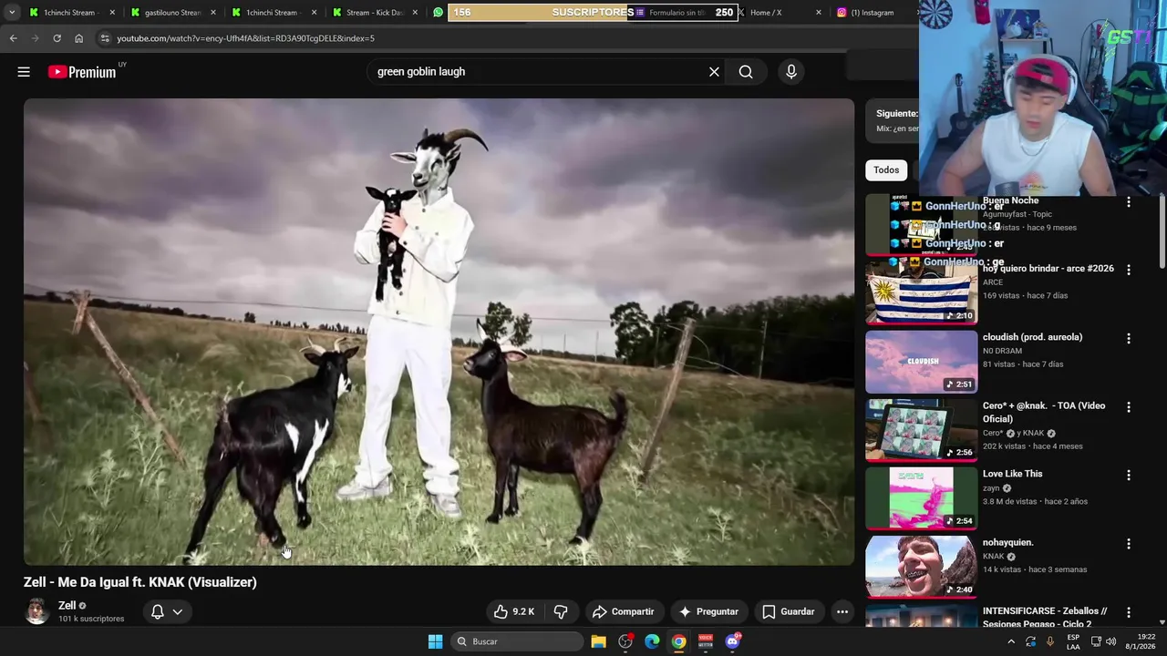Open Voicemeeter from taskbar

point(706,641)
